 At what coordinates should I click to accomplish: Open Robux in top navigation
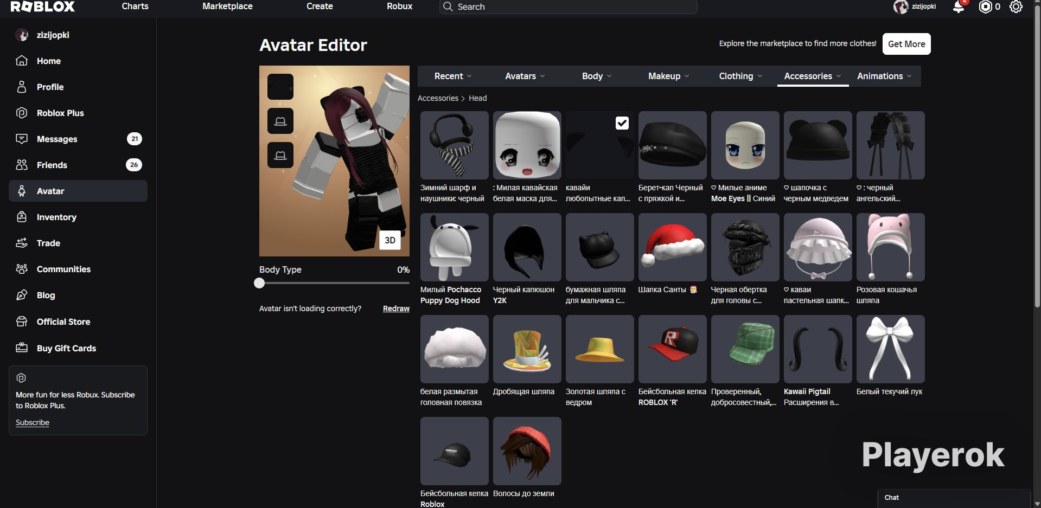click(x=400, y=7)
